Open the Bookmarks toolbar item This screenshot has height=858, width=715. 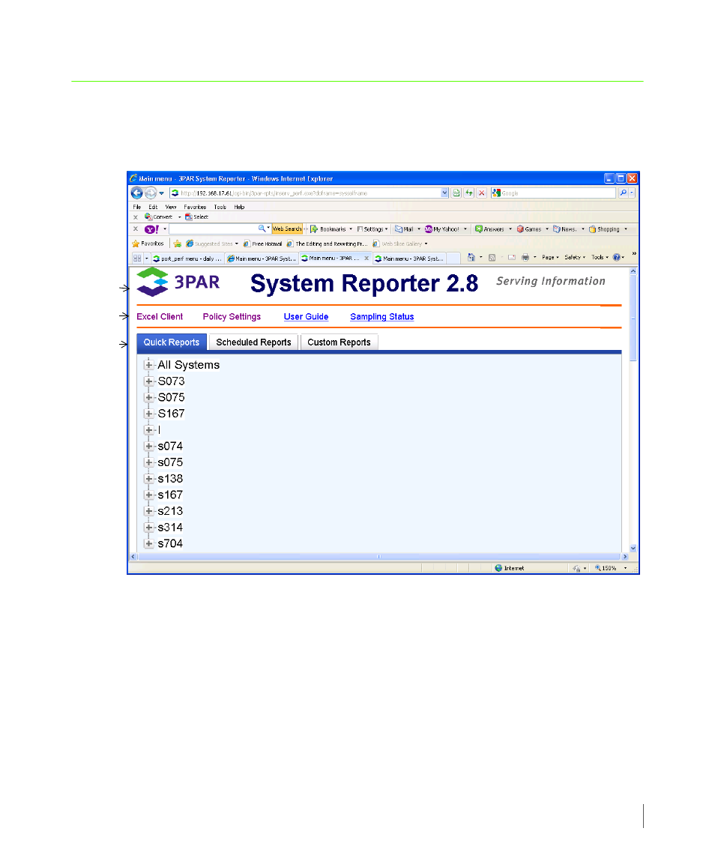(331, 229)
